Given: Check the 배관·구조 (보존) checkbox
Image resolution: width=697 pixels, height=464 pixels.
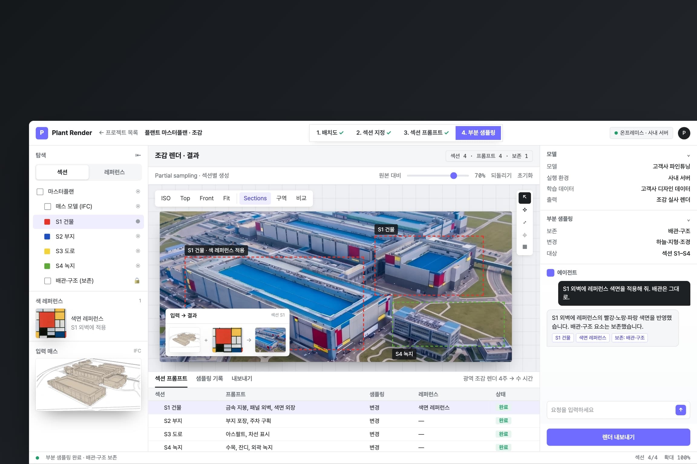Looking at the screenshot, I should [x=47, y=281].
